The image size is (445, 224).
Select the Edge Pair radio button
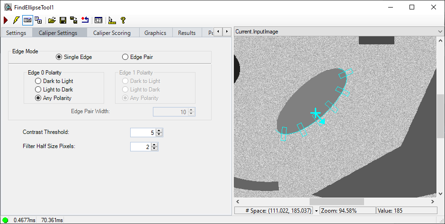(125, 57)
